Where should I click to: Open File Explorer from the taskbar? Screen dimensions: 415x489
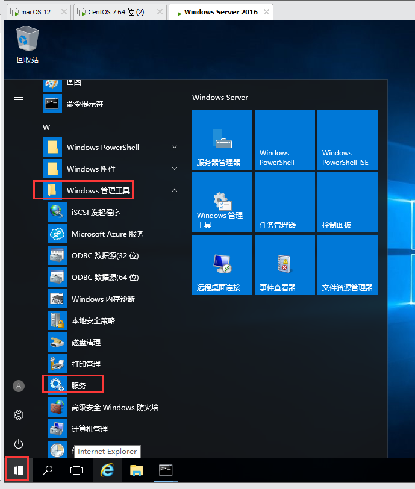tap(136, 470)
